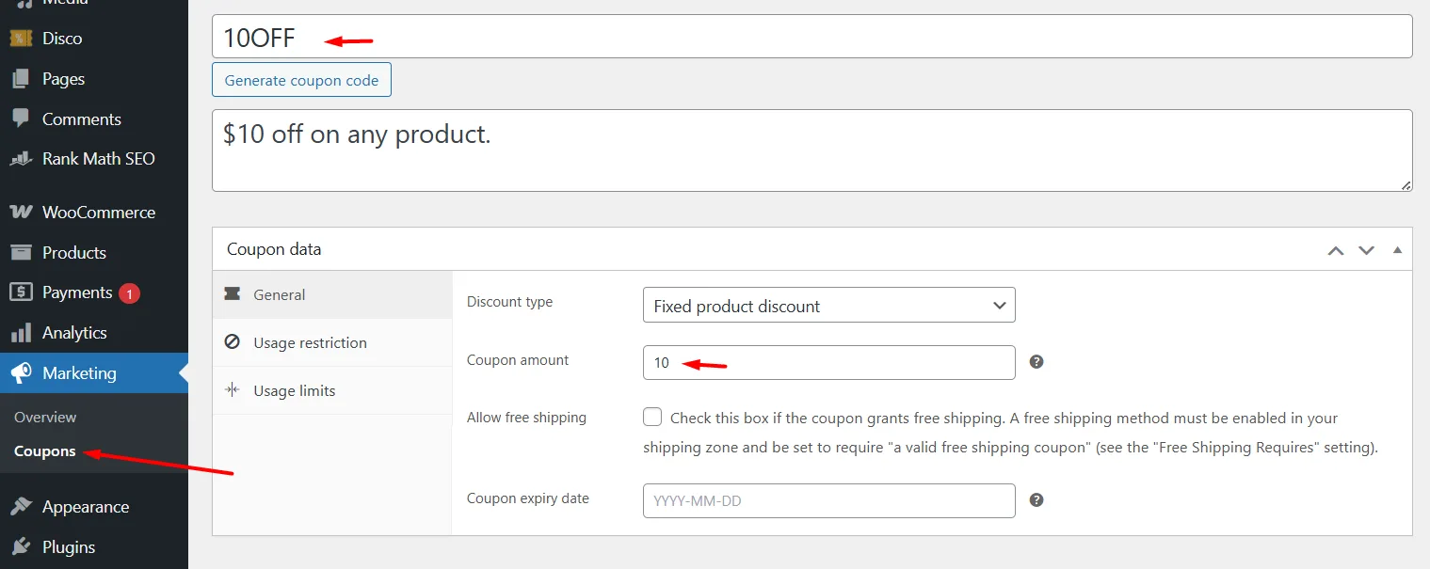Click Generate coupon code button
Screen dimensions: 1430x569
point(301,80)
